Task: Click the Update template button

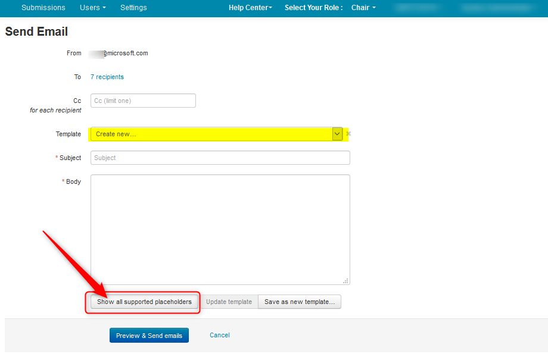Action: pos(229,302)
